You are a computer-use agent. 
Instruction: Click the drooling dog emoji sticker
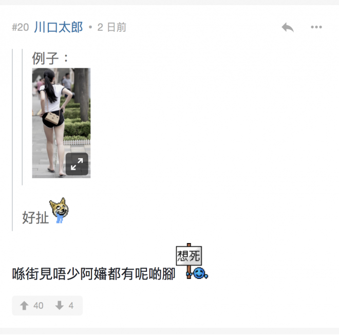(x=59, y=210)
